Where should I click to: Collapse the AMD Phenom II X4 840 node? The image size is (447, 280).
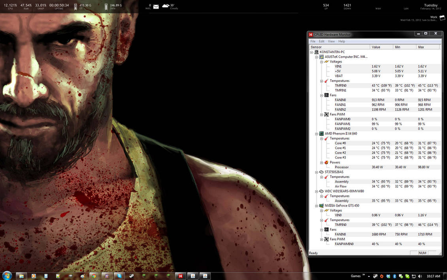coord(317,134)
